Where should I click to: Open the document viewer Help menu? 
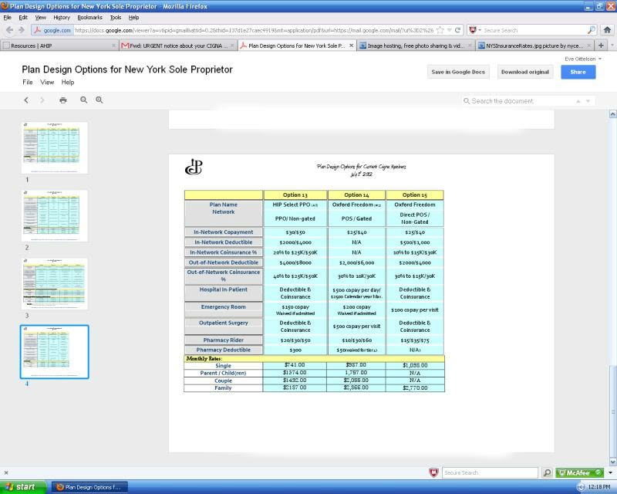pos(68,82)
